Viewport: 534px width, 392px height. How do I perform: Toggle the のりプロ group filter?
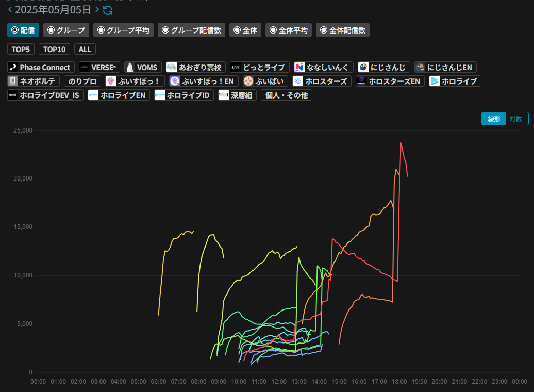pos(82,81)
